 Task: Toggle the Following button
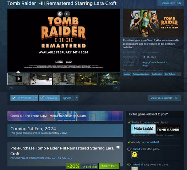coord(49,98)
